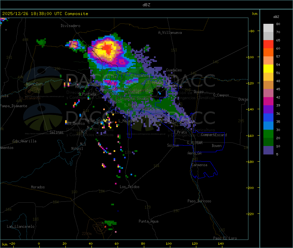Click the slate purple 5-10 dBZ swatch

[268, 150]
